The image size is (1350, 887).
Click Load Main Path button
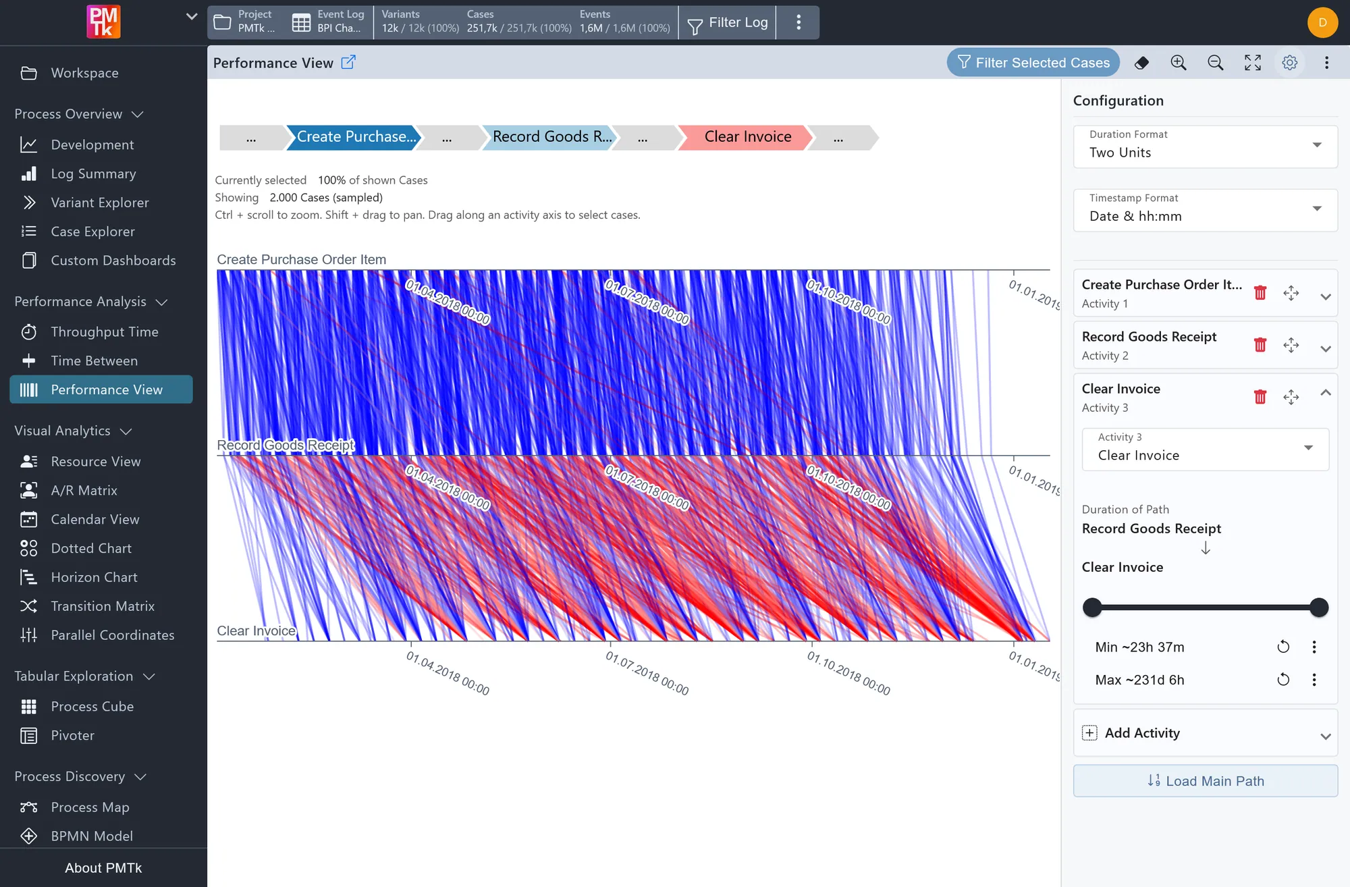[1206, 780]
